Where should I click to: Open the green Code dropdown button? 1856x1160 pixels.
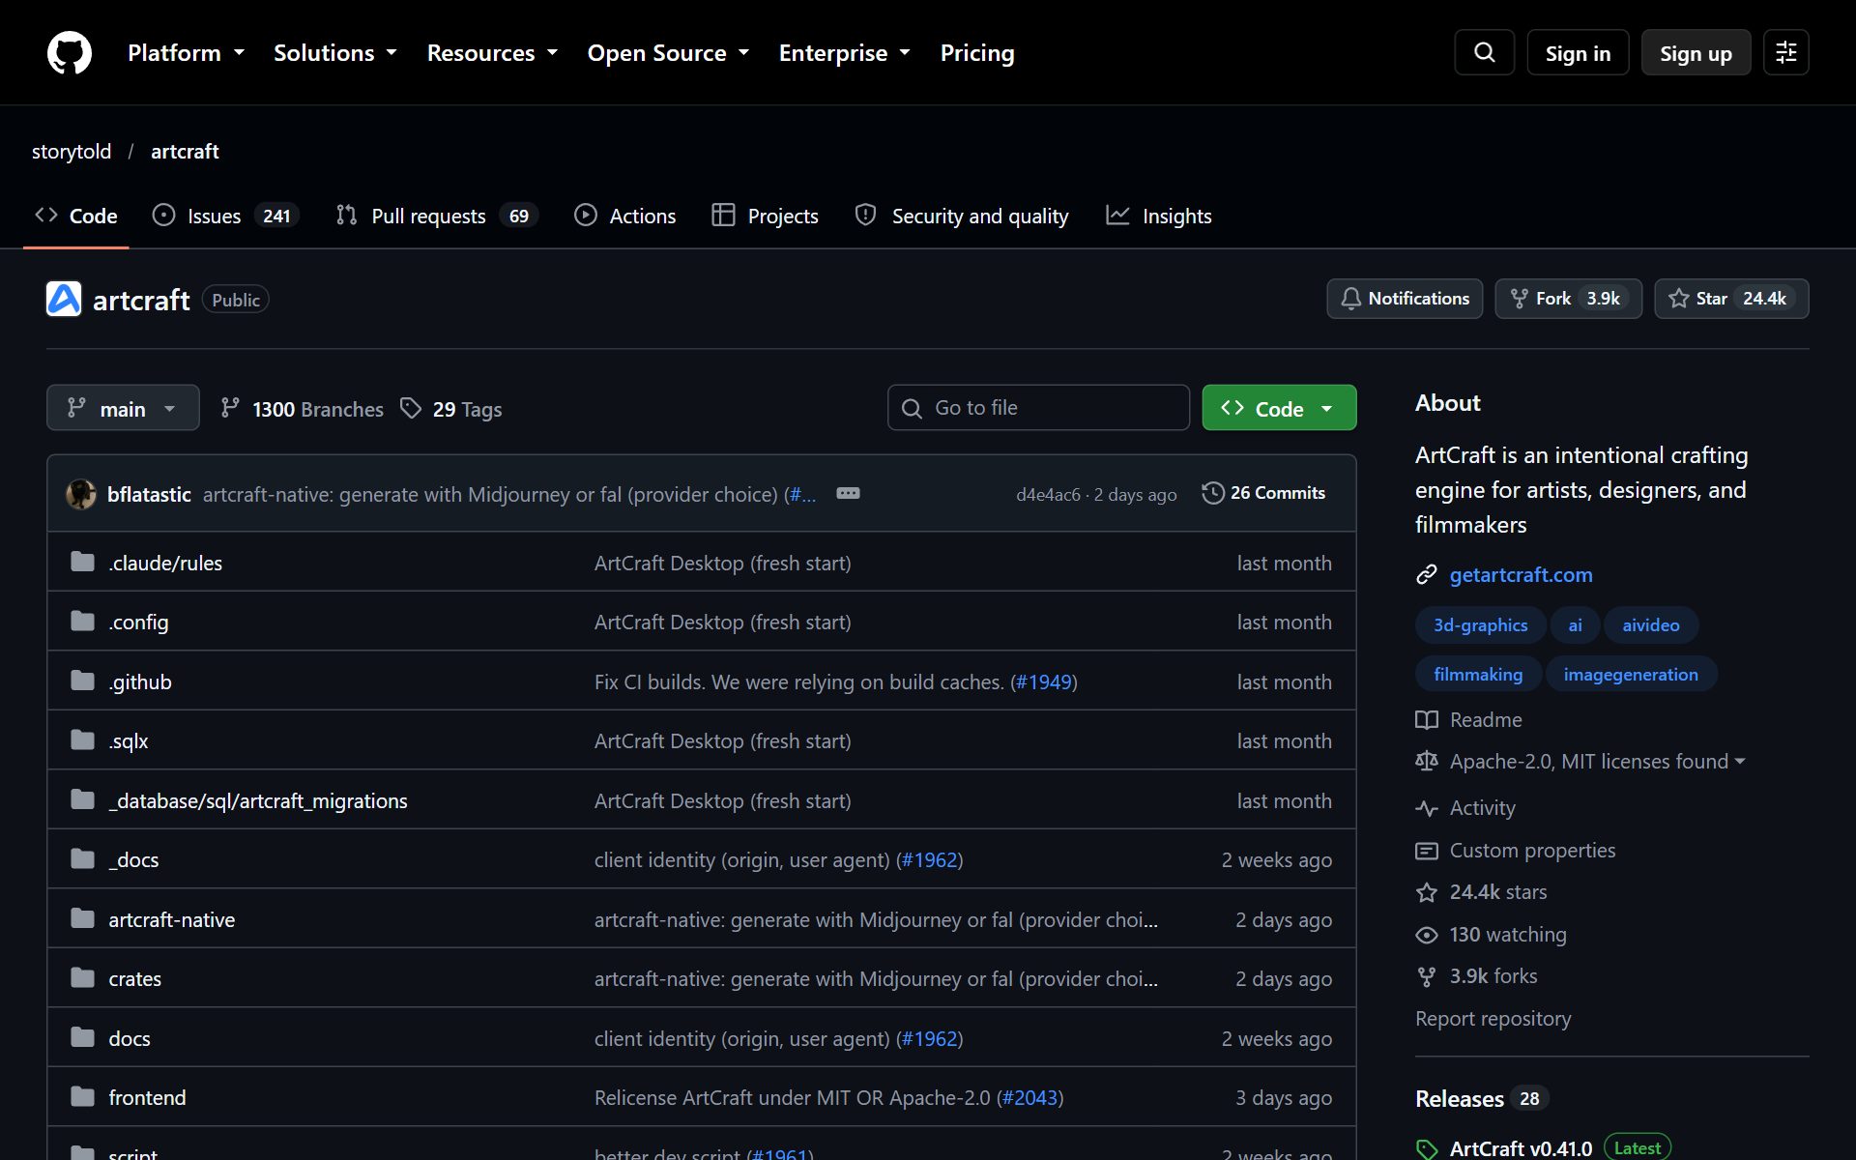(x=1279, y=408)
